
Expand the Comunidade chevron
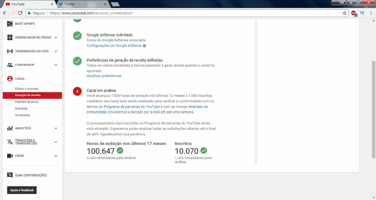[x=56, y=65]
